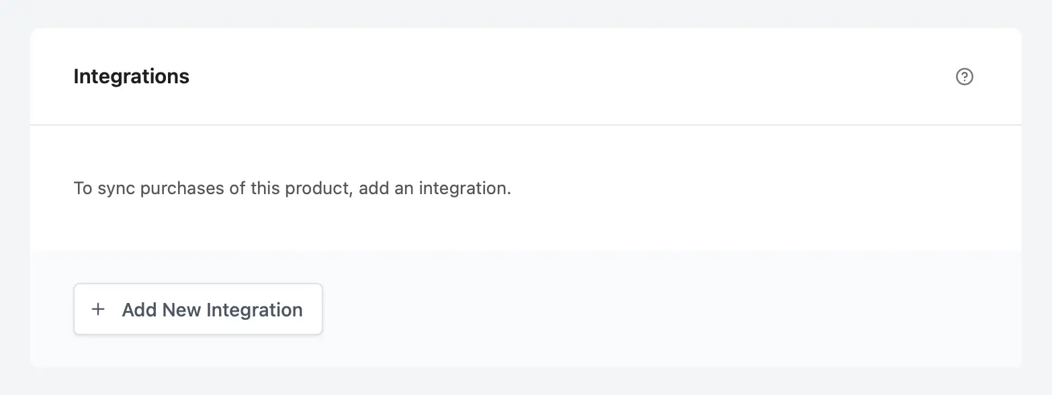Viewport: 1052px width, 395px height.
Task: Click the "Integration" word in button label
Action: (255, 310)
